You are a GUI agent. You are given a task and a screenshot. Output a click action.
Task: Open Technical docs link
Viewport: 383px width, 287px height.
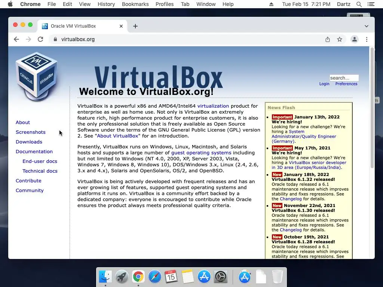point(40,171)
